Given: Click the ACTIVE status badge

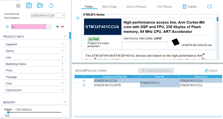Looking at the screenshot, I should pos(94,39).
